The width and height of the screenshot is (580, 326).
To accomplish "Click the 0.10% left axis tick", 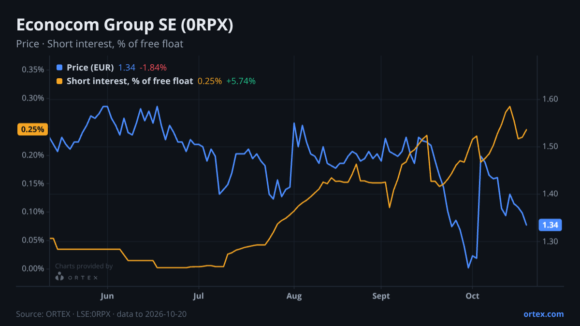I will 33,212.
